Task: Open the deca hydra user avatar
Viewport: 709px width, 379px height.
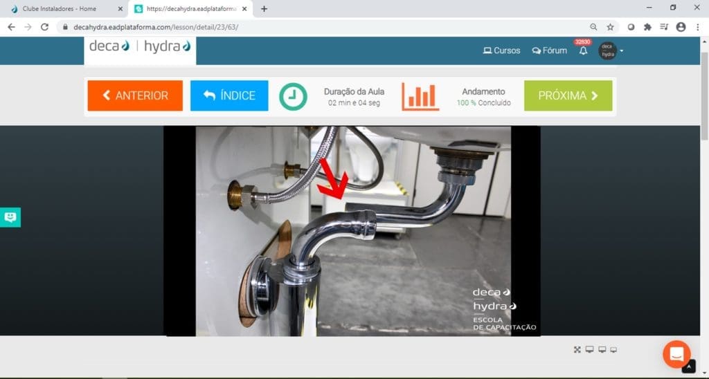Action: click(x=607, y=50)
